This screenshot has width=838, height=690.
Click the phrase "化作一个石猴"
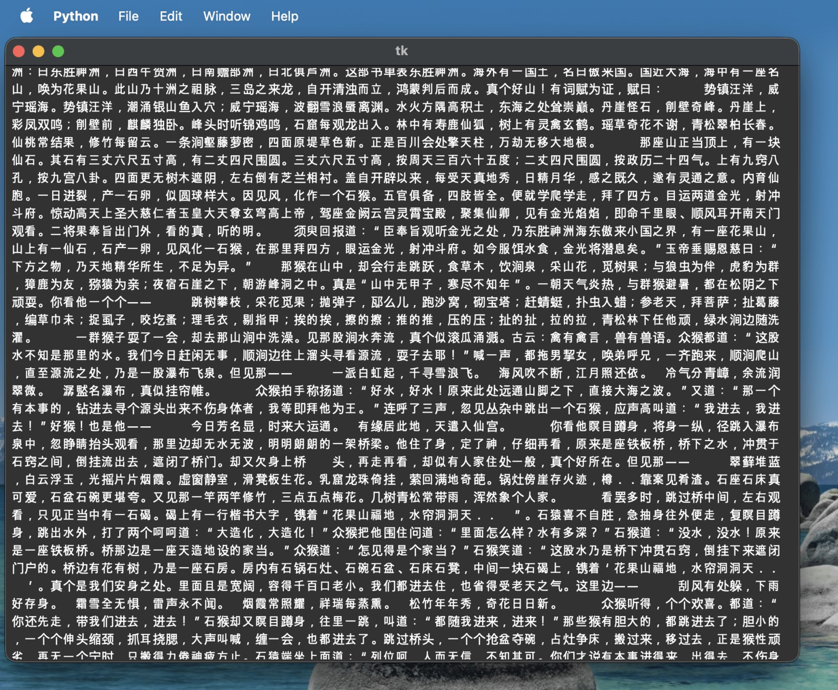(331, 196)
